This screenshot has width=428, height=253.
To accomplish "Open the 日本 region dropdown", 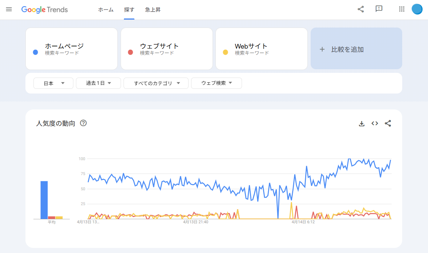I will (53, 83).
